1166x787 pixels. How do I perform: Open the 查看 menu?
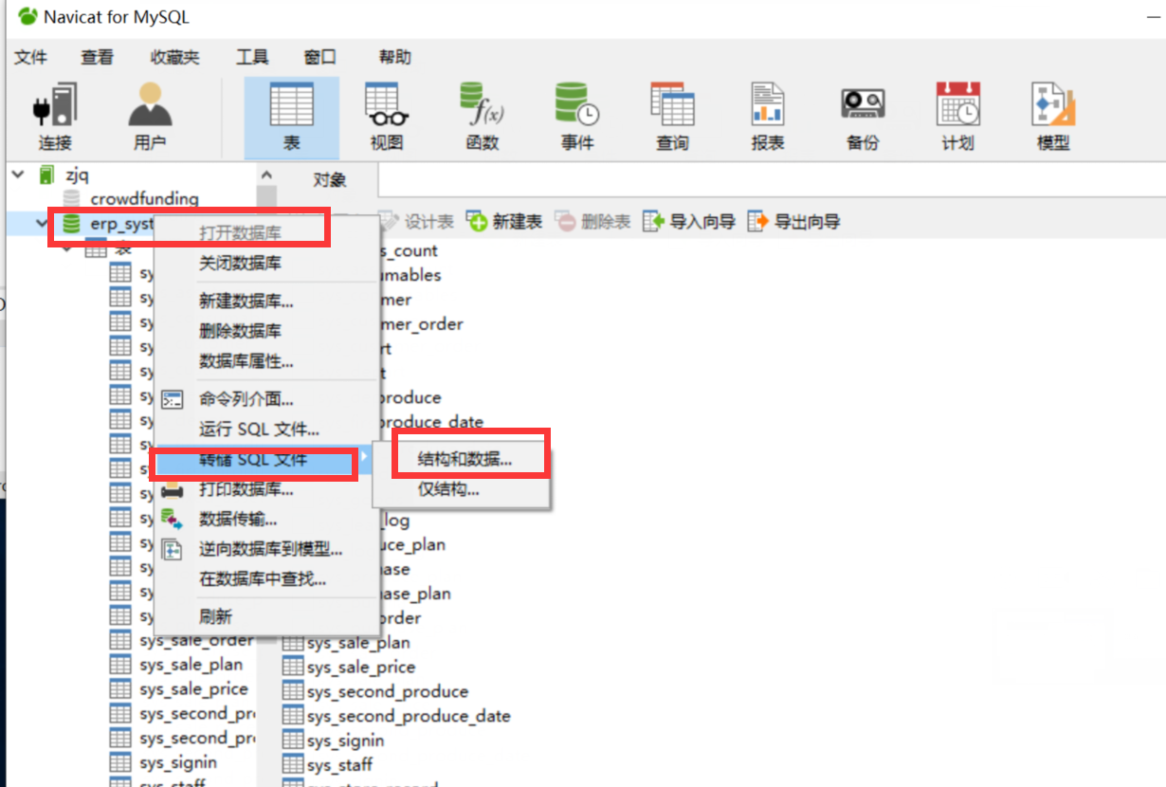point(97,58)
